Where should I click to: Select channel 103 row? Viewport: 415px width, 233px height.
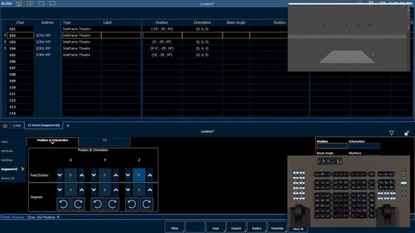tap(20, 42)
